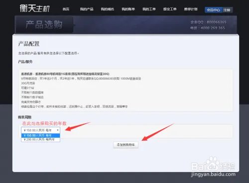Select the ¥150.00人民币 每年 option
249x183 pixels.
click(40, 135)
